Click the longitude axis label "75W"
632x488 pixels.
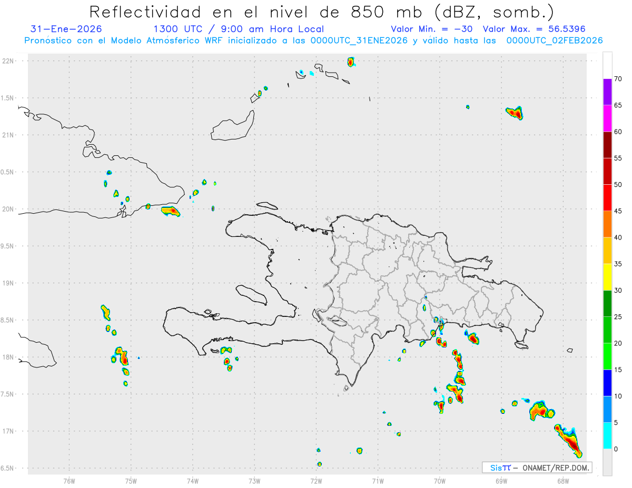tap(131, 481)
